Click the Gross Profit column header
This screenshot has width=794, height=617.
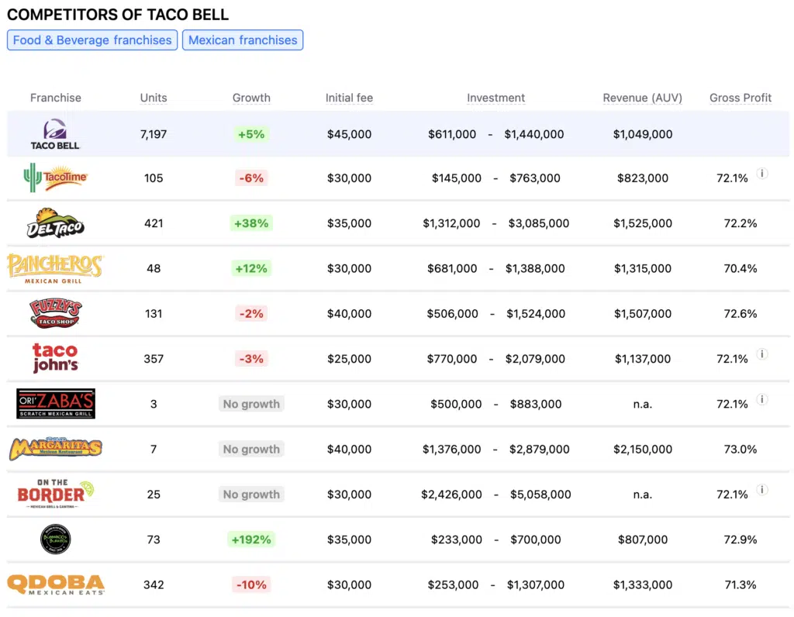pyautogui.click(x=740, y=98)
